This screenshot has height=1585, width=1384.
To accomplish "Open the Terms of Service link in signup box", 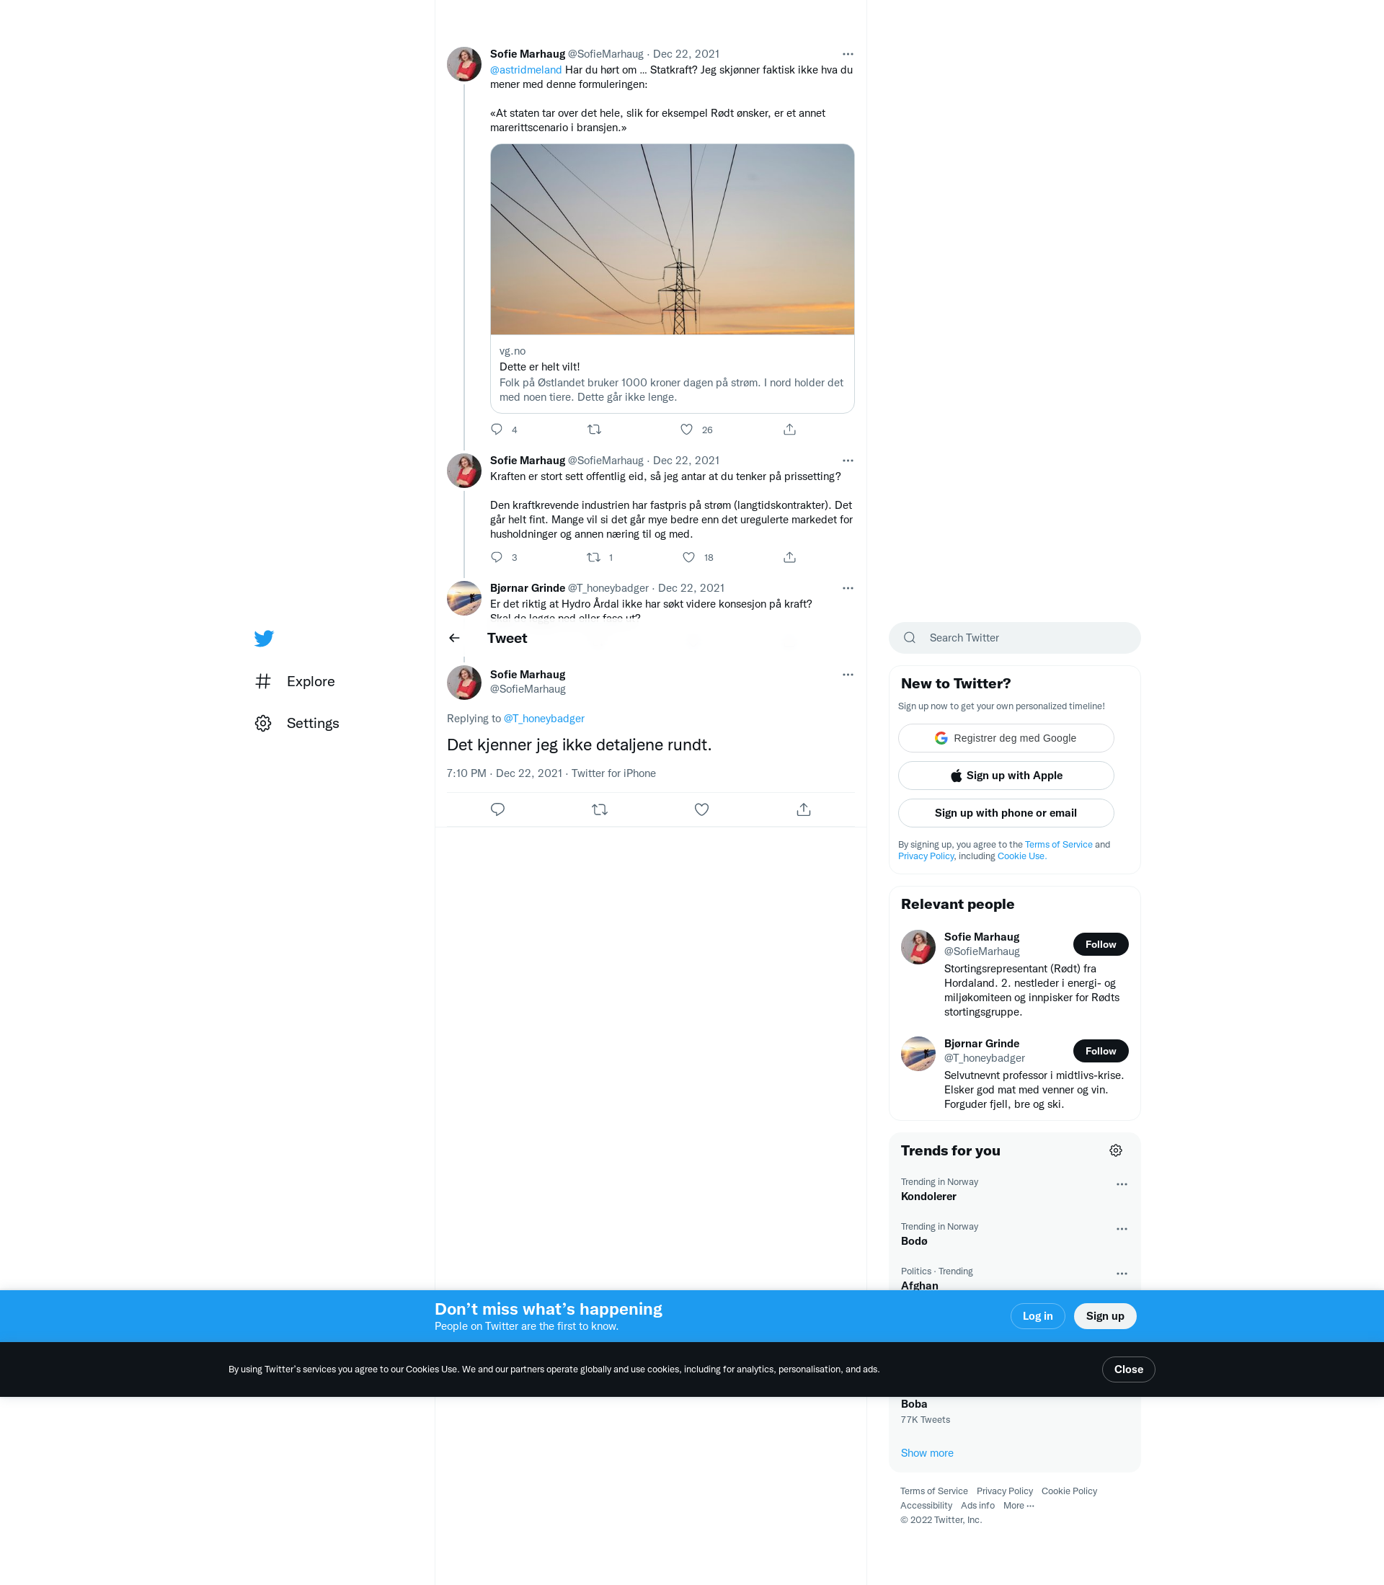I will 1058,845.
